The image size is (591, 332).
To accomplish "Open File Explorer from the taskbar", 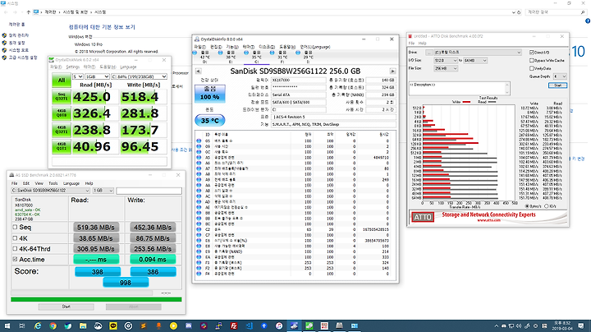I will [83, 325].
